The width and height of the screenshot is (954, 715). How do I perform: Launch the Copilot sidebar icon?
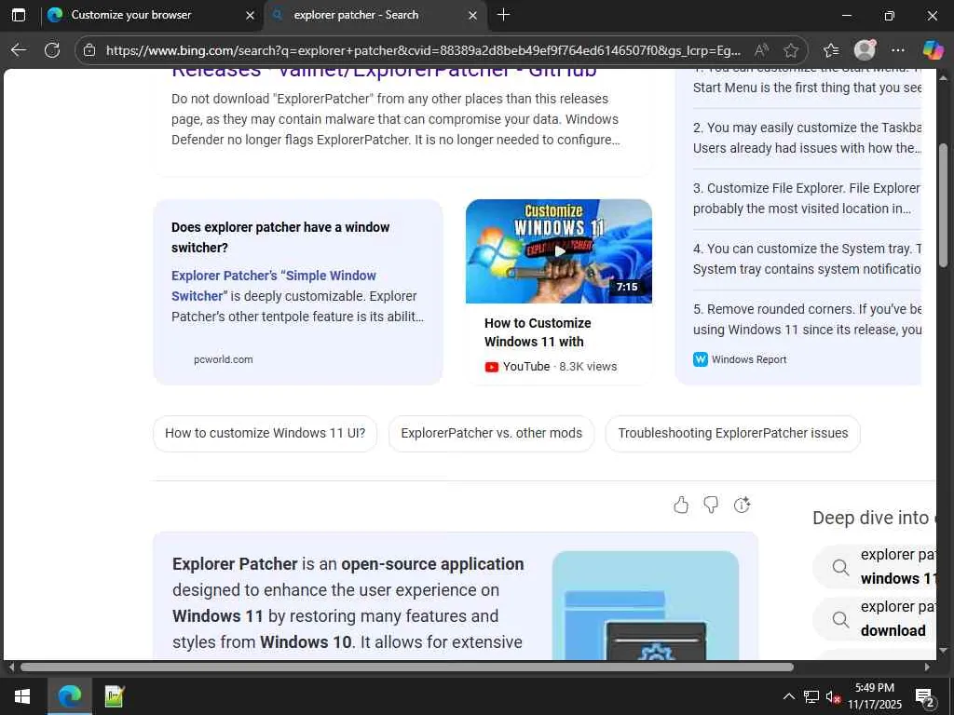933,50
